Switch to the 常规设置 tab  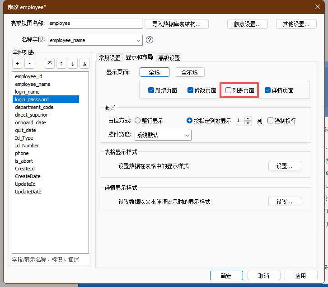pyautogui.click(x=109, y=58)
